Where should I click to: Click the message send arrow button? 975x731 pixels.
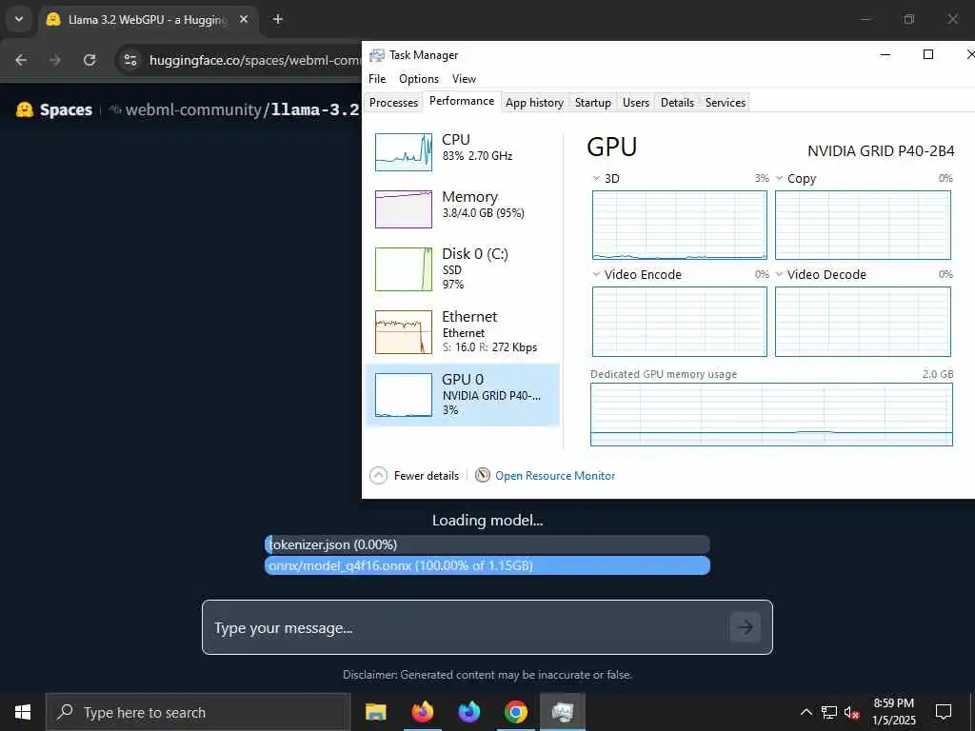coord(745,627)
